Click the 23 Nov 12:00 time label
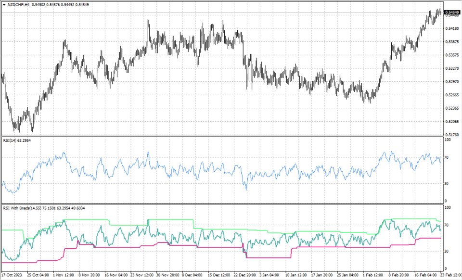This screenshot has width=462, height=280. tap(141, 275)
